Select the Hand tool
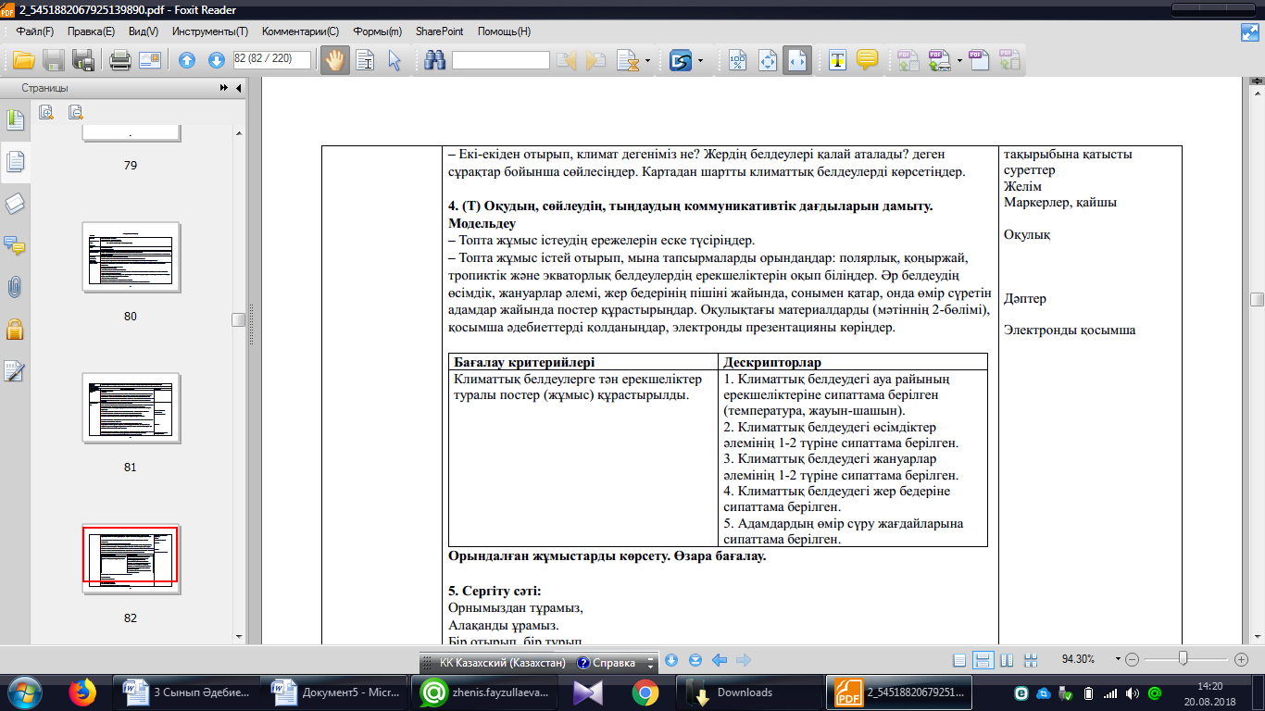The height and width of the screenshot is (711, 1265). click(x=333, y=60)
